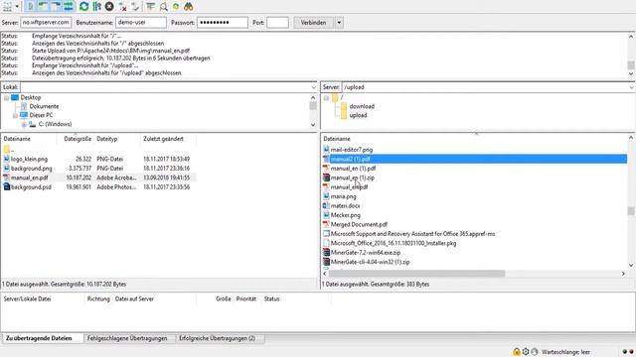Select local file background.psd
The image size is (636, 357).
[x=31, y=187]
